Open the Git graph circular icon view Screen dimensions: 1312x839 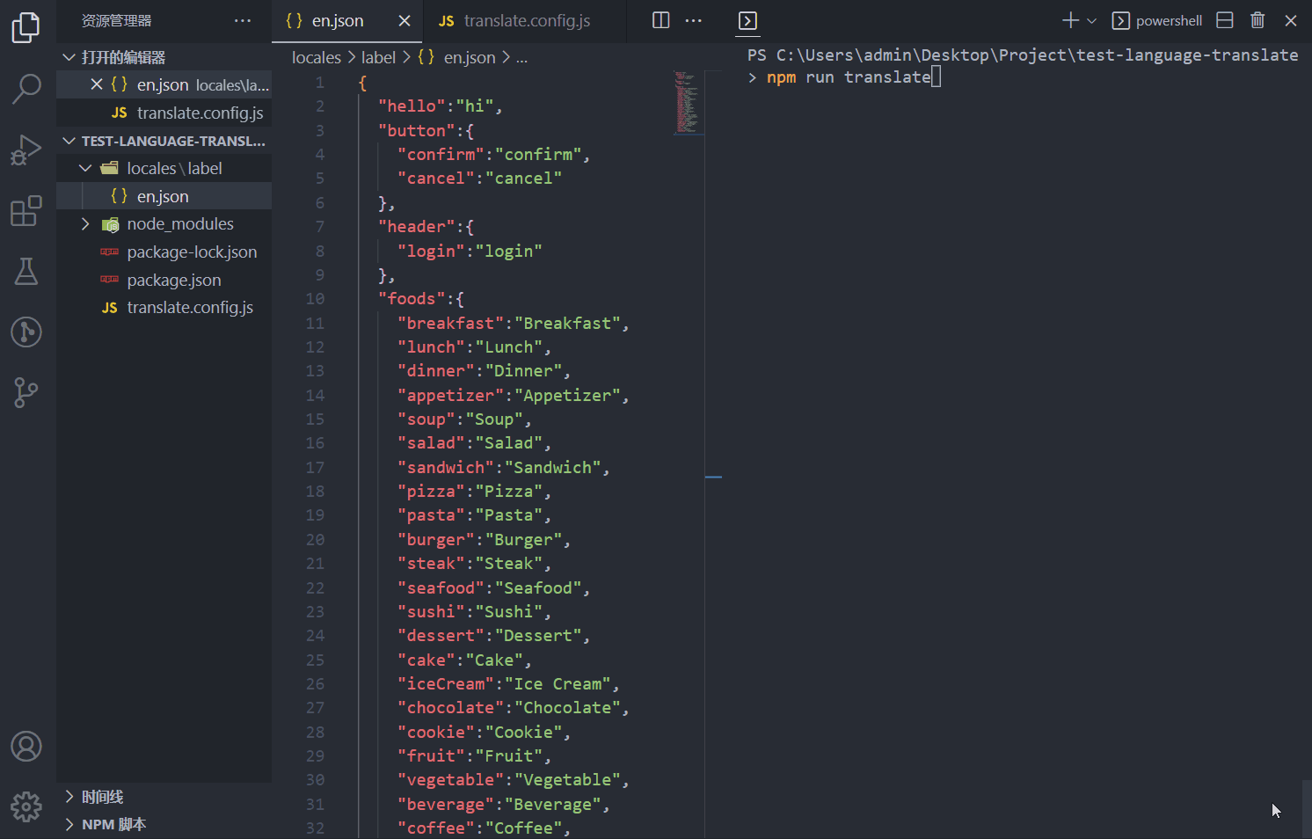(26, 332)
